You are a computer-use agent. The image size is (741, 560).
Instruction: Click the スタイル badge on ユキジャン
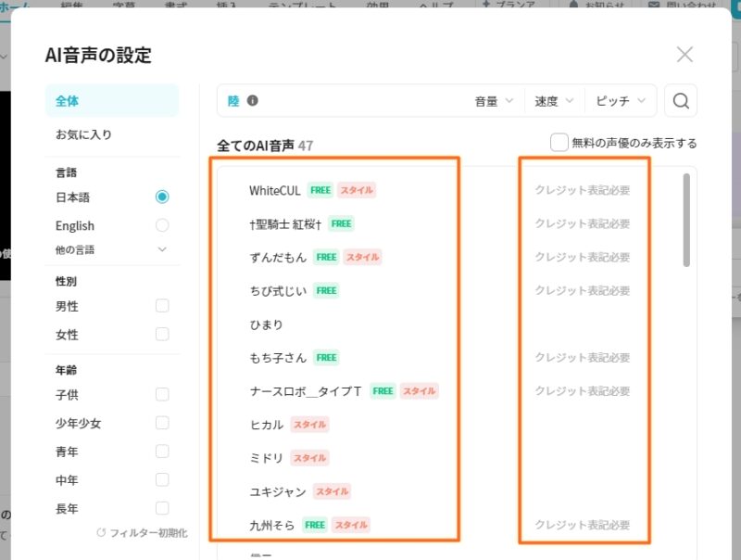click(x=332, y=492)
